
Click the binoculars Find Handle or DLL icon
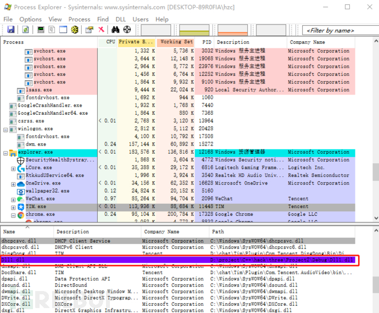(116, 30)
